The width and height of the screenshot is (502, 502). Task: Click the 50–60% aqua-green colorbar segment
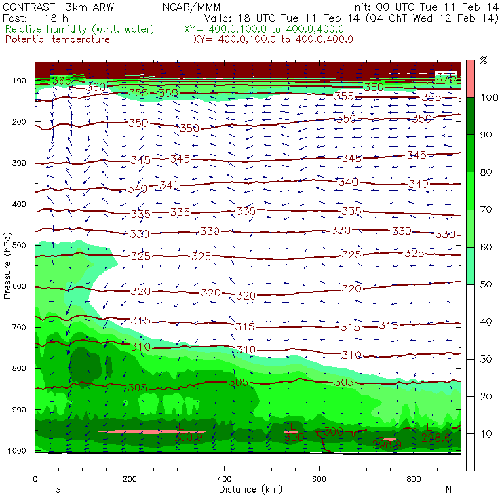tap(470, 266)
